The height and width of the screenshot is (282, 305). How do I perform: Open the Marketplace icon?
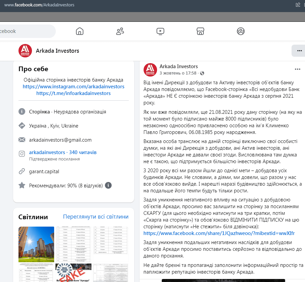pyautogui.click(x=200, y=31)
